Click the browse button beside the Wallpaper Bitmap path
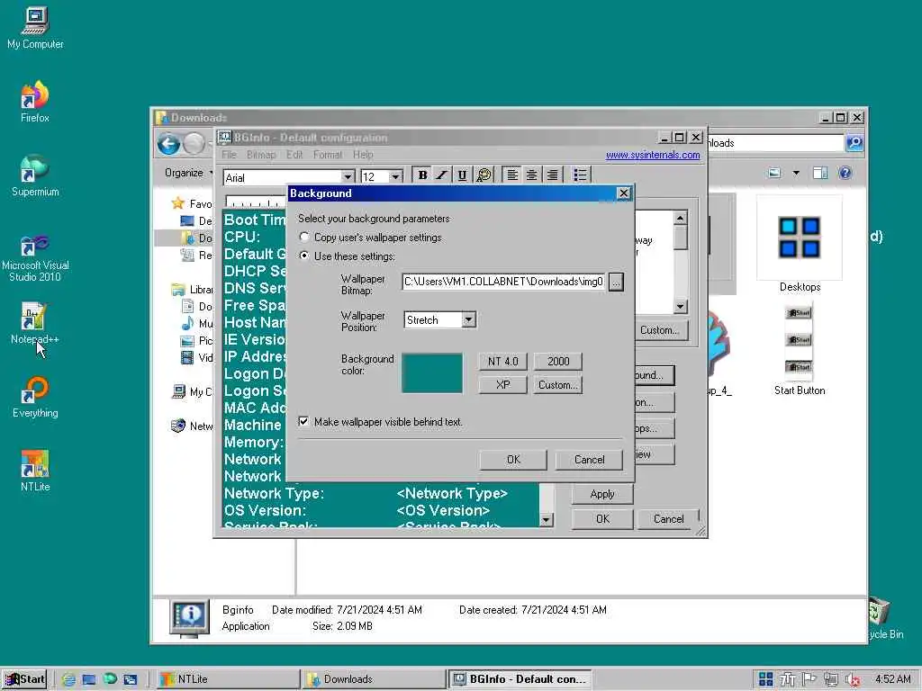922x691 pixels. point(616,283)
